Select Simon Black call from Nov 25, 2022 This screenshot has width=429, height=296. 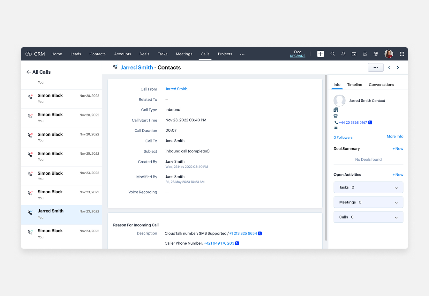tap(61, 157)
